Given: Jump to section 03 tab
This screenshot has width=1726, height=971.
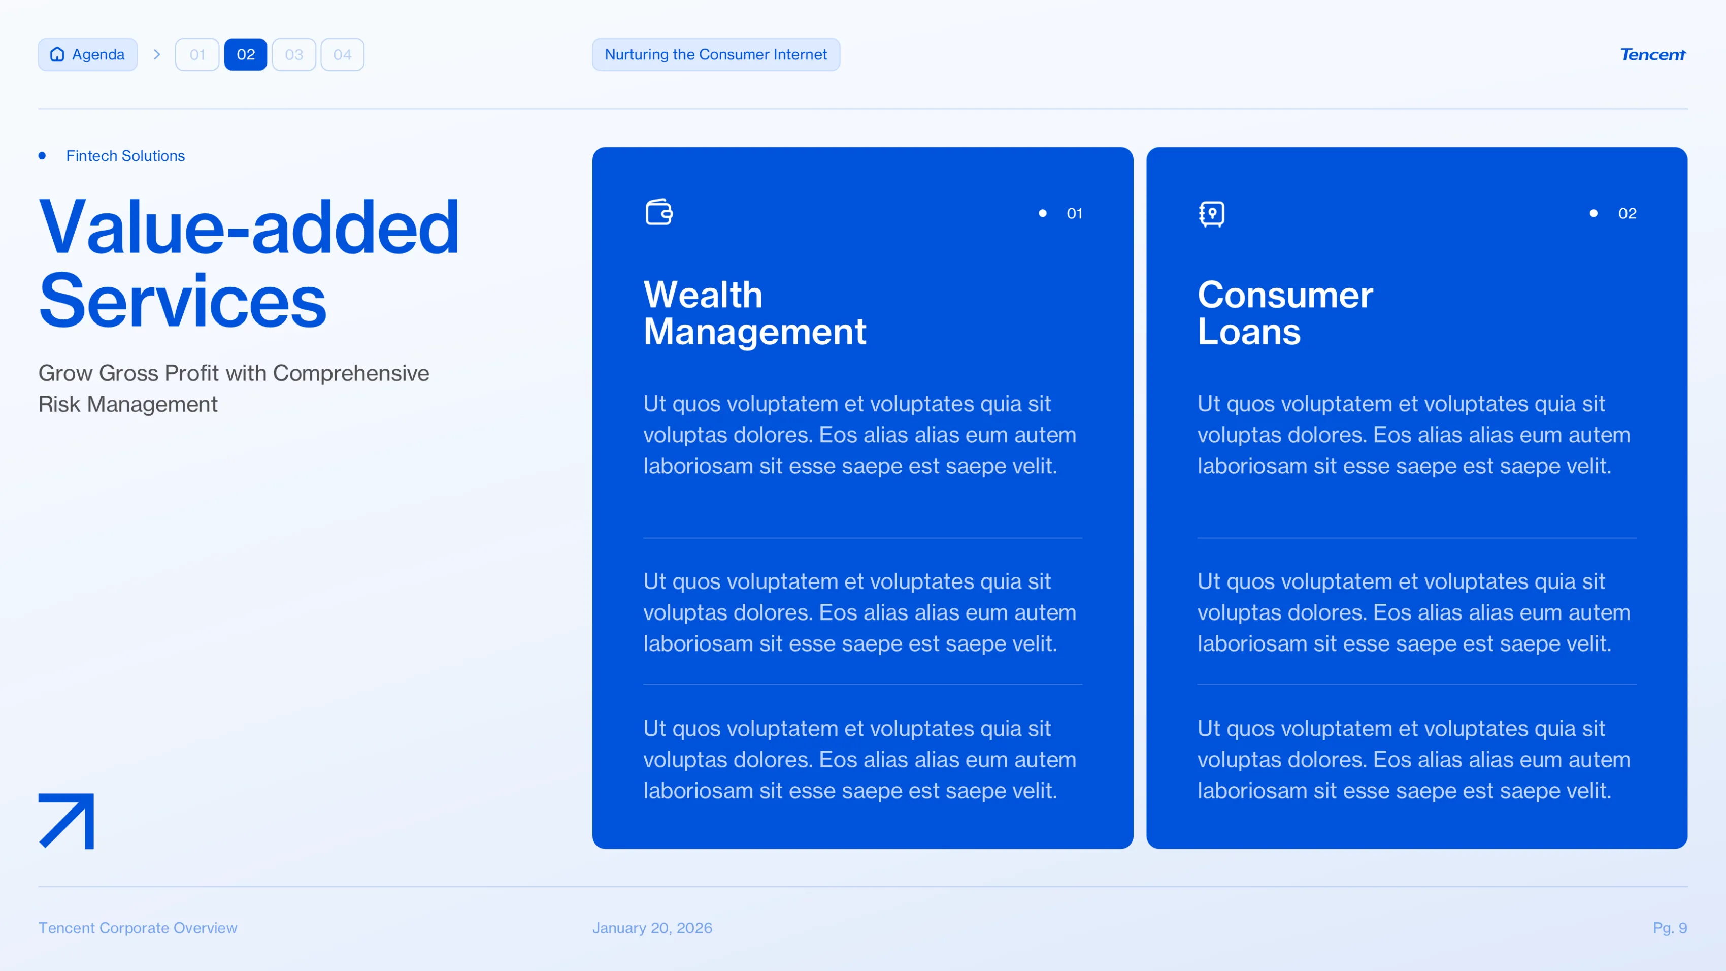Looking at the screenshot, I should (x=293, y=54).
